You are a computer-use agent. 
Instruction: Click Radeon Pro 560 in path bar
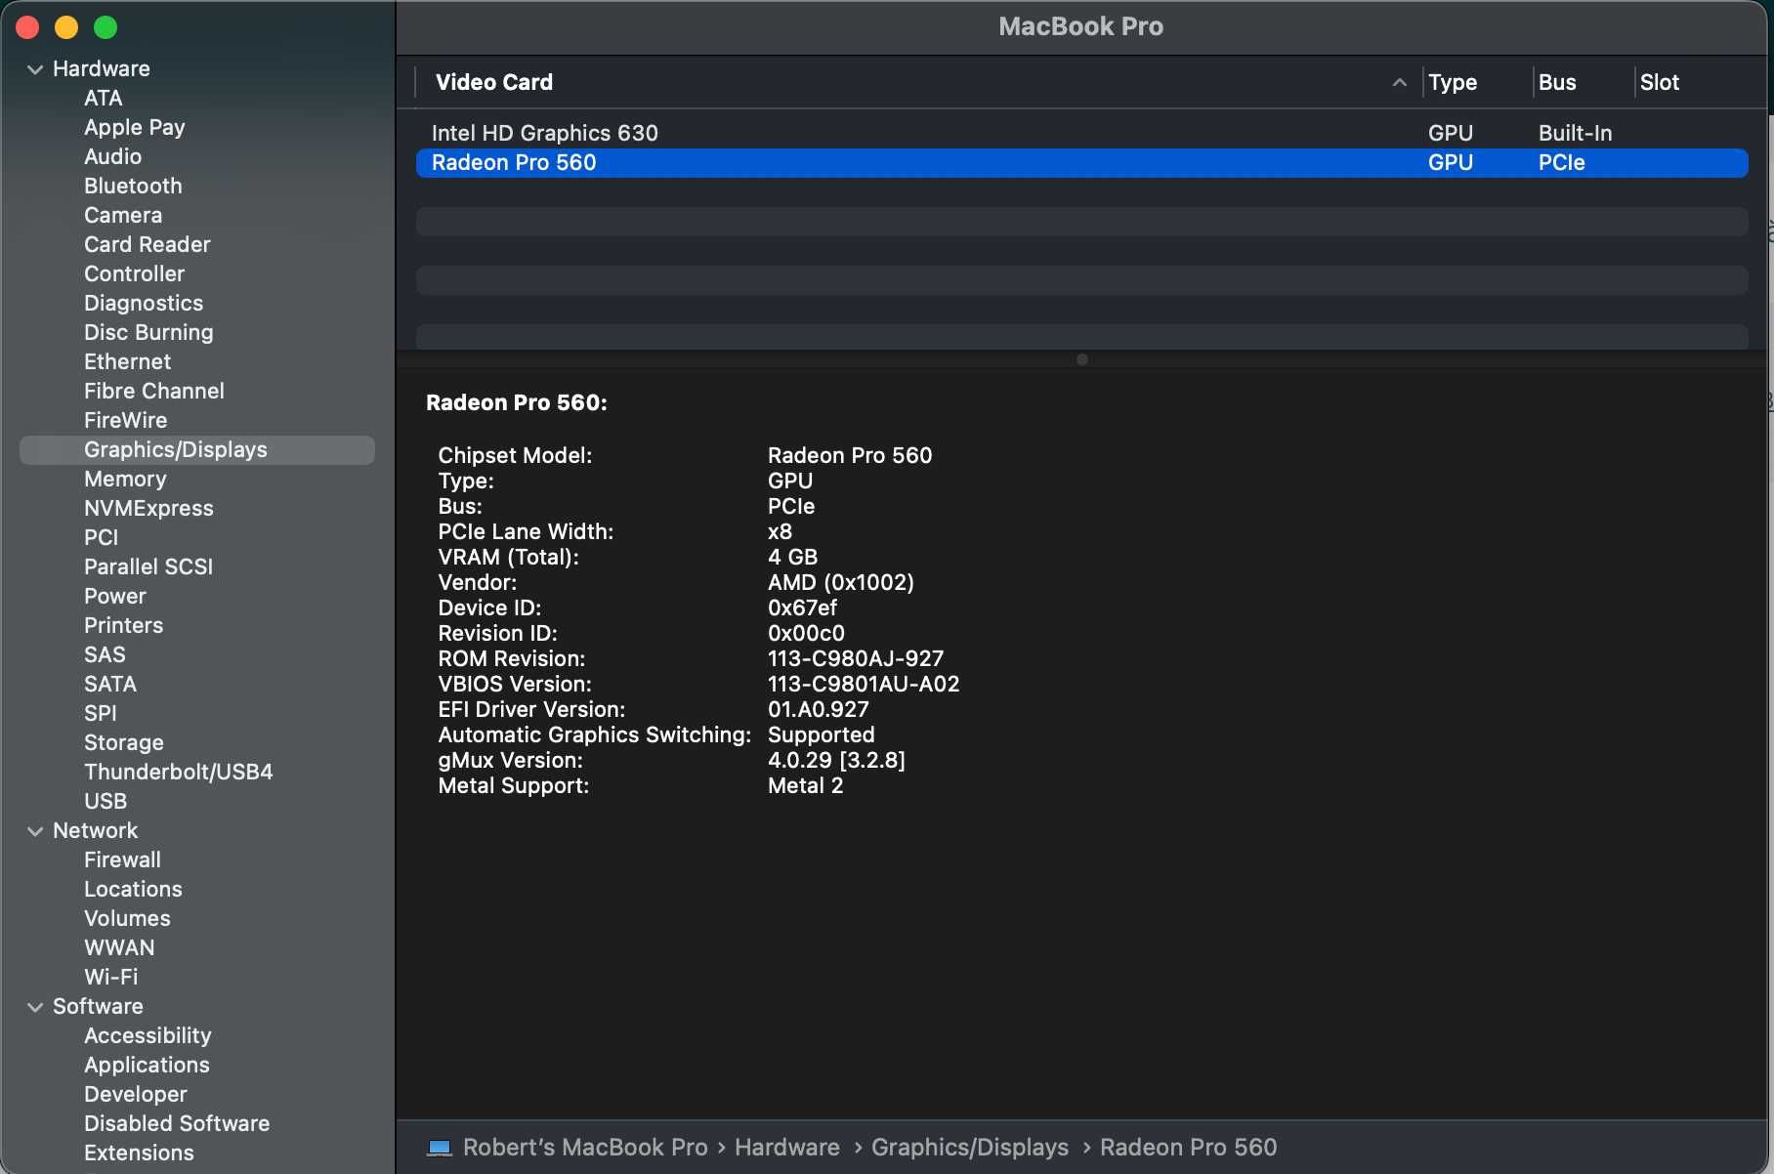click(x=1189, y=1148)
